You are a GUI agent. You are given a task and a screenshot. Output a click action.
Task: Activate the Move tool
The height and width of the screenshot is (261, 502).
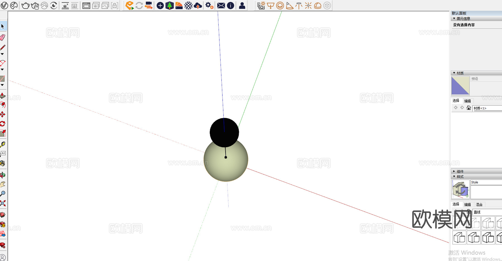pyautogui.click(x=3, y=114)
